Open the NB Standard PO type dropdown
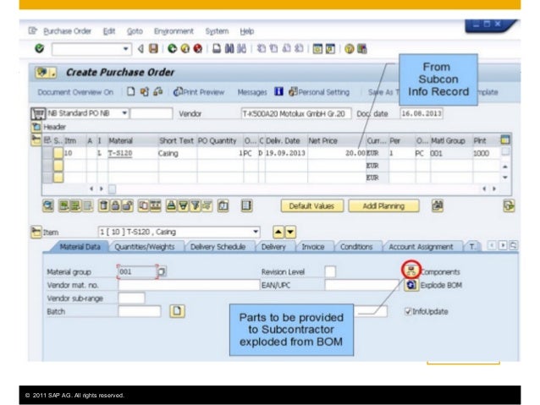This screenshot has height=405, width=540. point(124,113)
